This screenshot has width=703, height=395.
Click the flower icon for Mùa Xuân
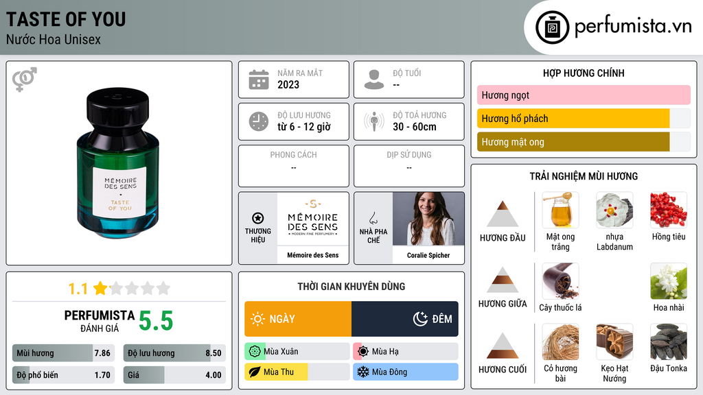(254, 352)
